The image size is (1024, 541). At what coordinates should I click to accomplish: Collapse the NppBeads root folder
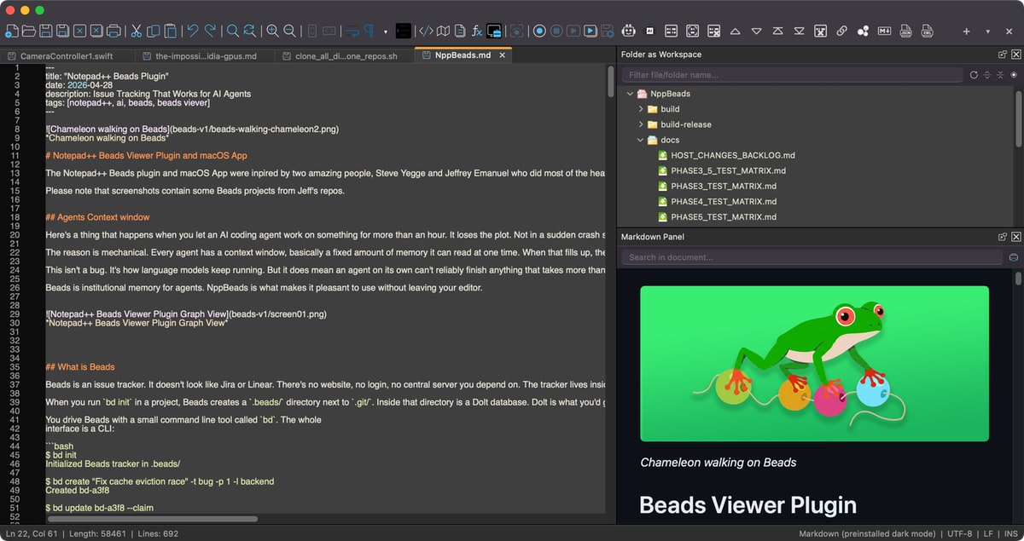(x=630, y=94)
